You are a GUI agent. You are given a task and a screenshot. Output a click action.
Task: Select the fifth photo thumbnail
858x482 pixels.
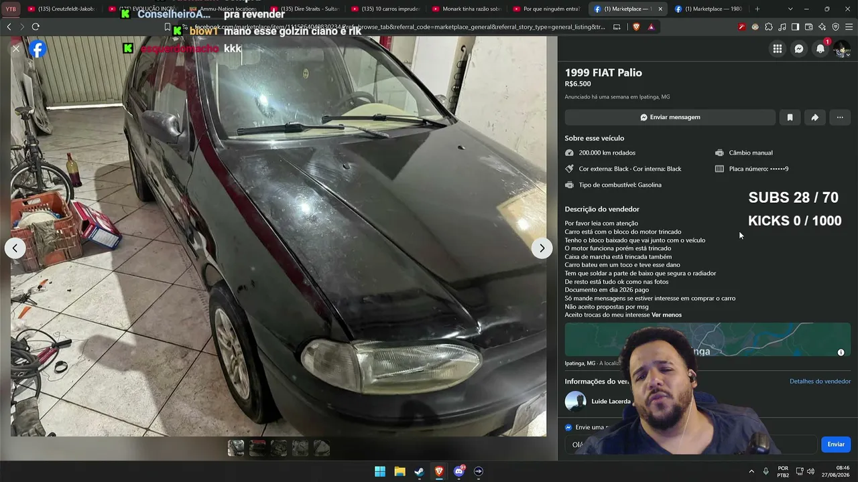click(x=322, y=448)
